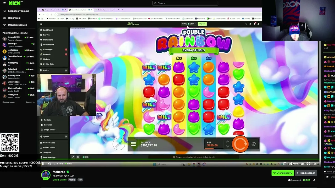Reload the browser page in stream
This screenshot has width=335, height=188.
pyautogui.click(x=47, y=15)
